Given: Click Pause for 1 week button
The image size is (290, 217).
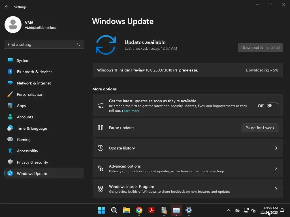Looking at the screenshot, I should coord(260,128).
